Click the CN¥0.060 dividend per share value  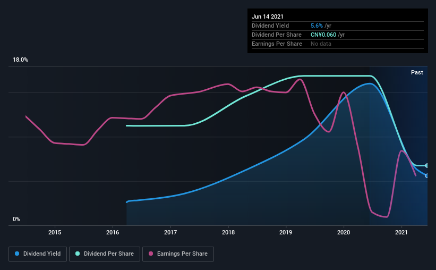323,35
